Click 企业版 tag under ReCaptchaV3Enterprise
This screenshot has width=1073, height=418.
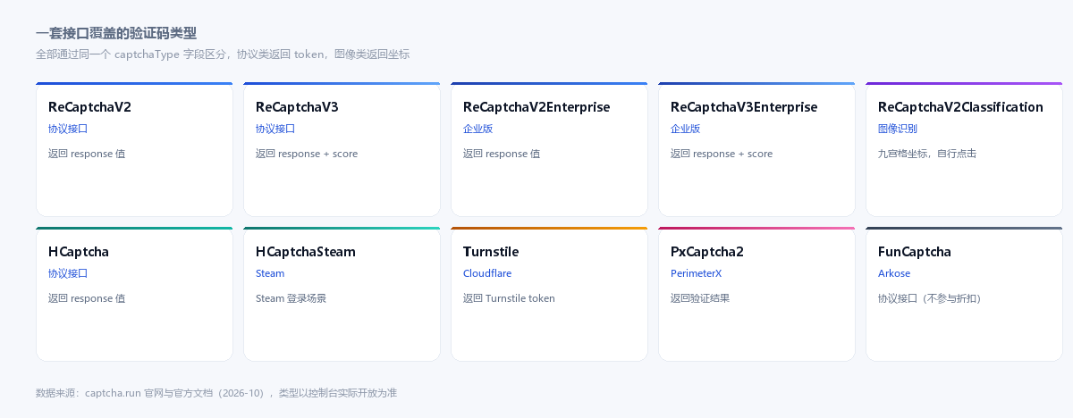click(x=685, y=129)
